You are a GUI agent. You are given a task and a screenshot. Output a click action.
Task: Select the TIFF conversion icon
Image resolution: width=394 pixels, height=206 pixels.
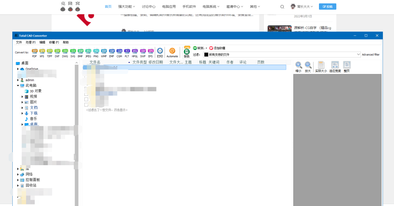point(50,53)
